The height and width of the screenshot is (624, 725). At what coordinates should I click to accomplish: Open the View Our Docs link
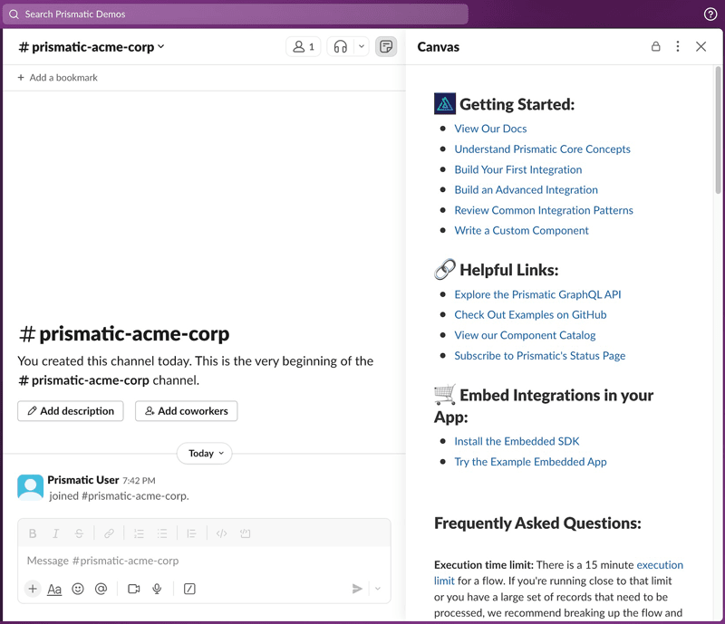pos(490,129)
